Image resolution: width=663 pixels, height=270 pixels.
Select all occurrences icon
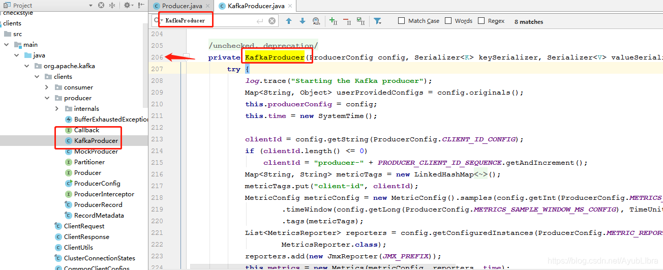tap(360, 21)
